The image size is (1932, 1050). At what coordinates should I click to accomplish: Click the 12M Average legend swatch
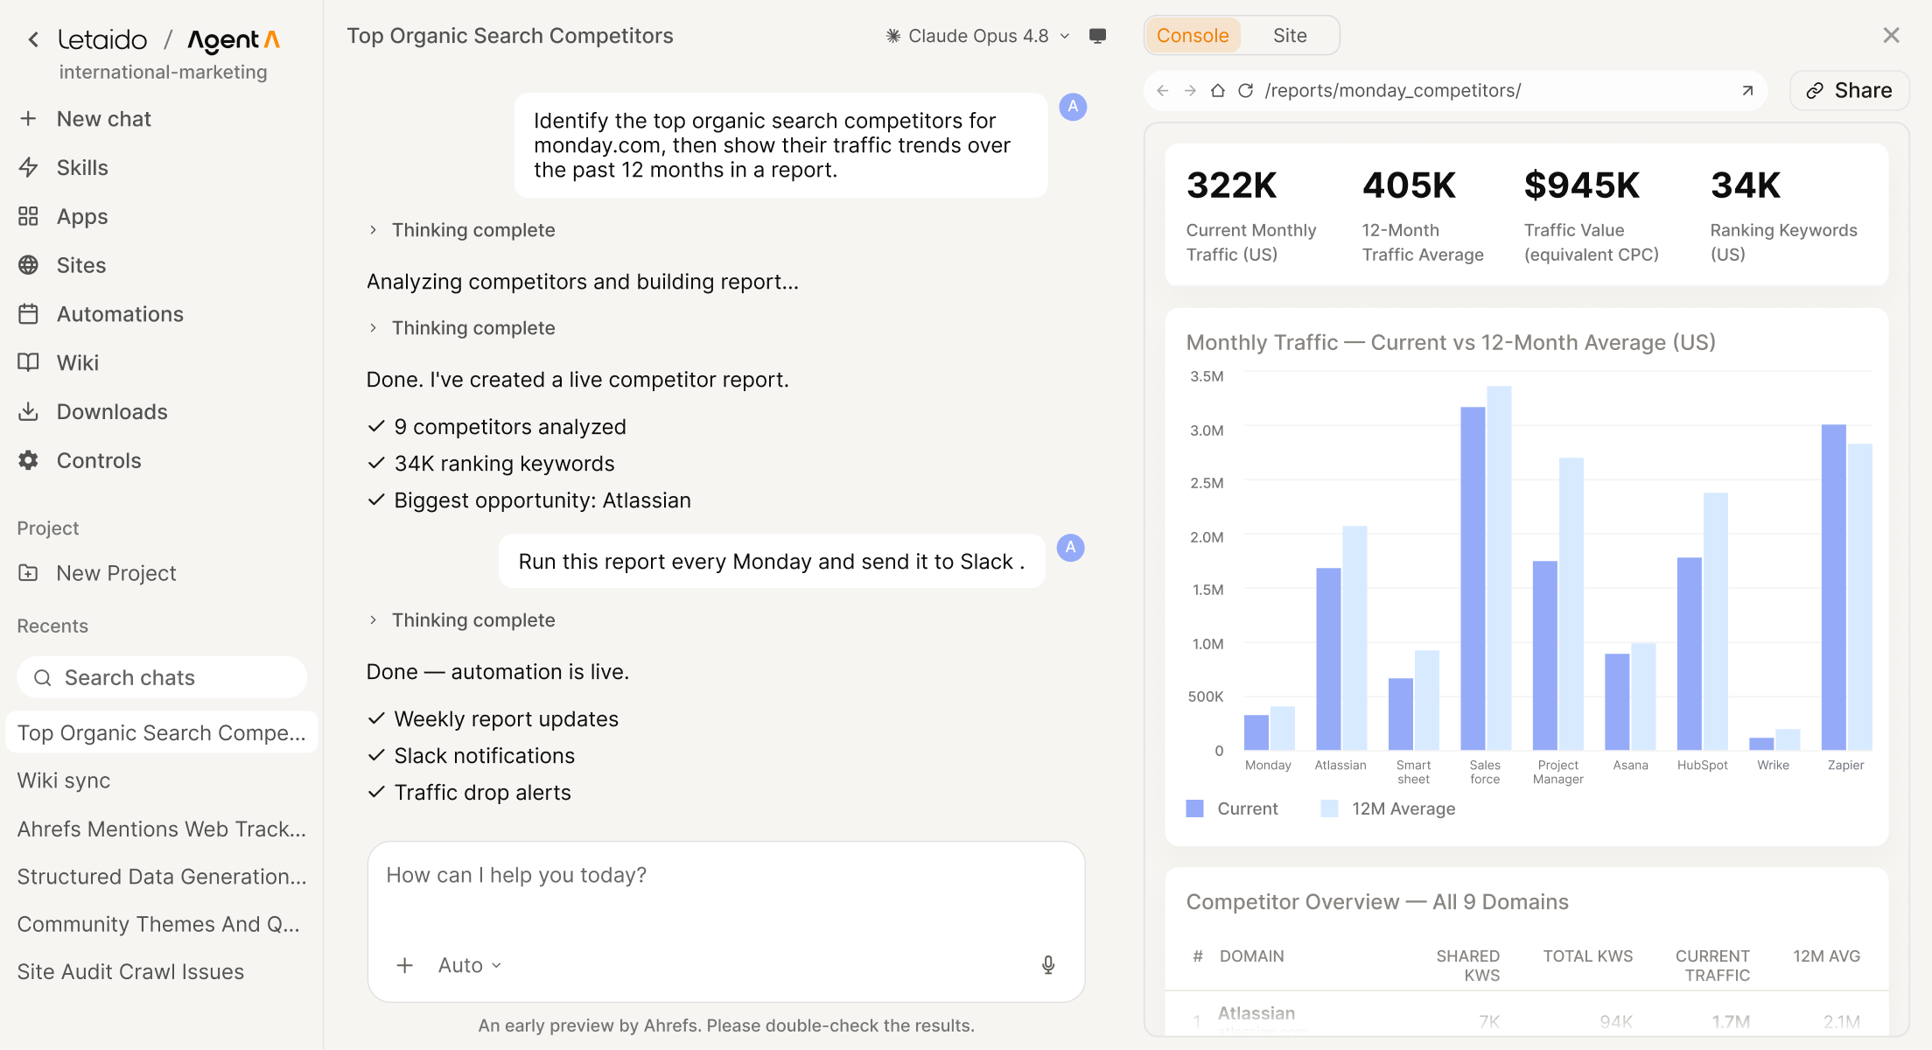(x=1329, y=808)
